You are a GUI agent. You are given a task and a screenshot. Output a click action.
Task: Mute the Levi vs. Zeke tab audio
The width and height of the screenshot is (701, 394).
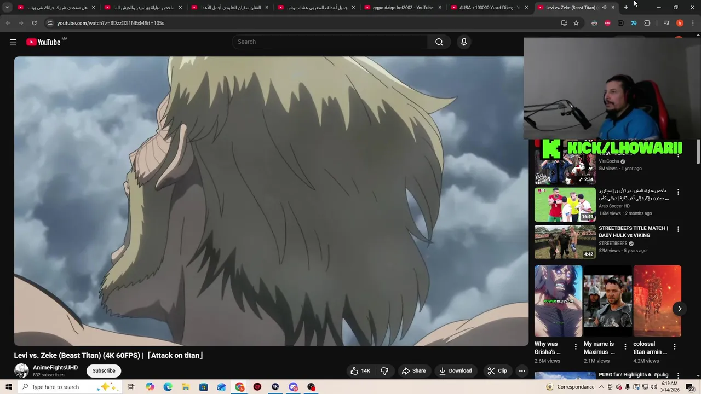coord(604,8)
